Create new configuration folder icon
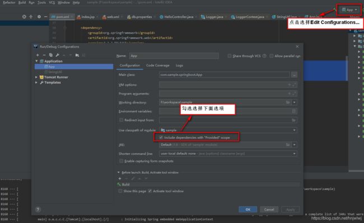This screenshot has height=223, width=364. pos(77,55)
